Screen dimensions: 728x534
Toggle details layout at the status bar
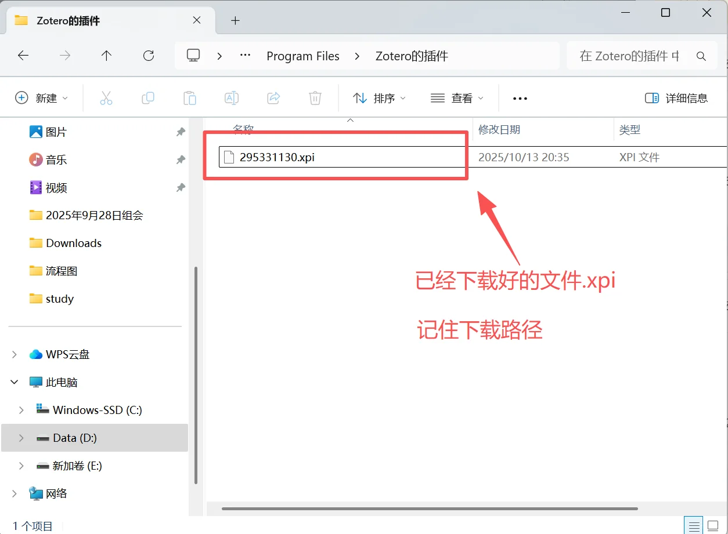(693, 525)
